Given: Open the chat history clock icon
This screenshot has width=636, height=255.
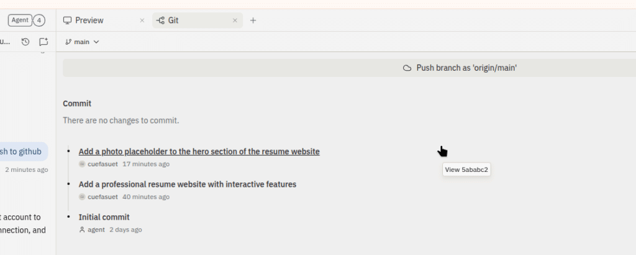Looking at the screenshot, I should pyautogui.click(x=25, y=42).
